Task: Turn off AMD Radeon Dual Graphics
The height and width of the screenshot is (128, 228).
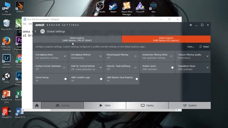Action: click(137, 79)
